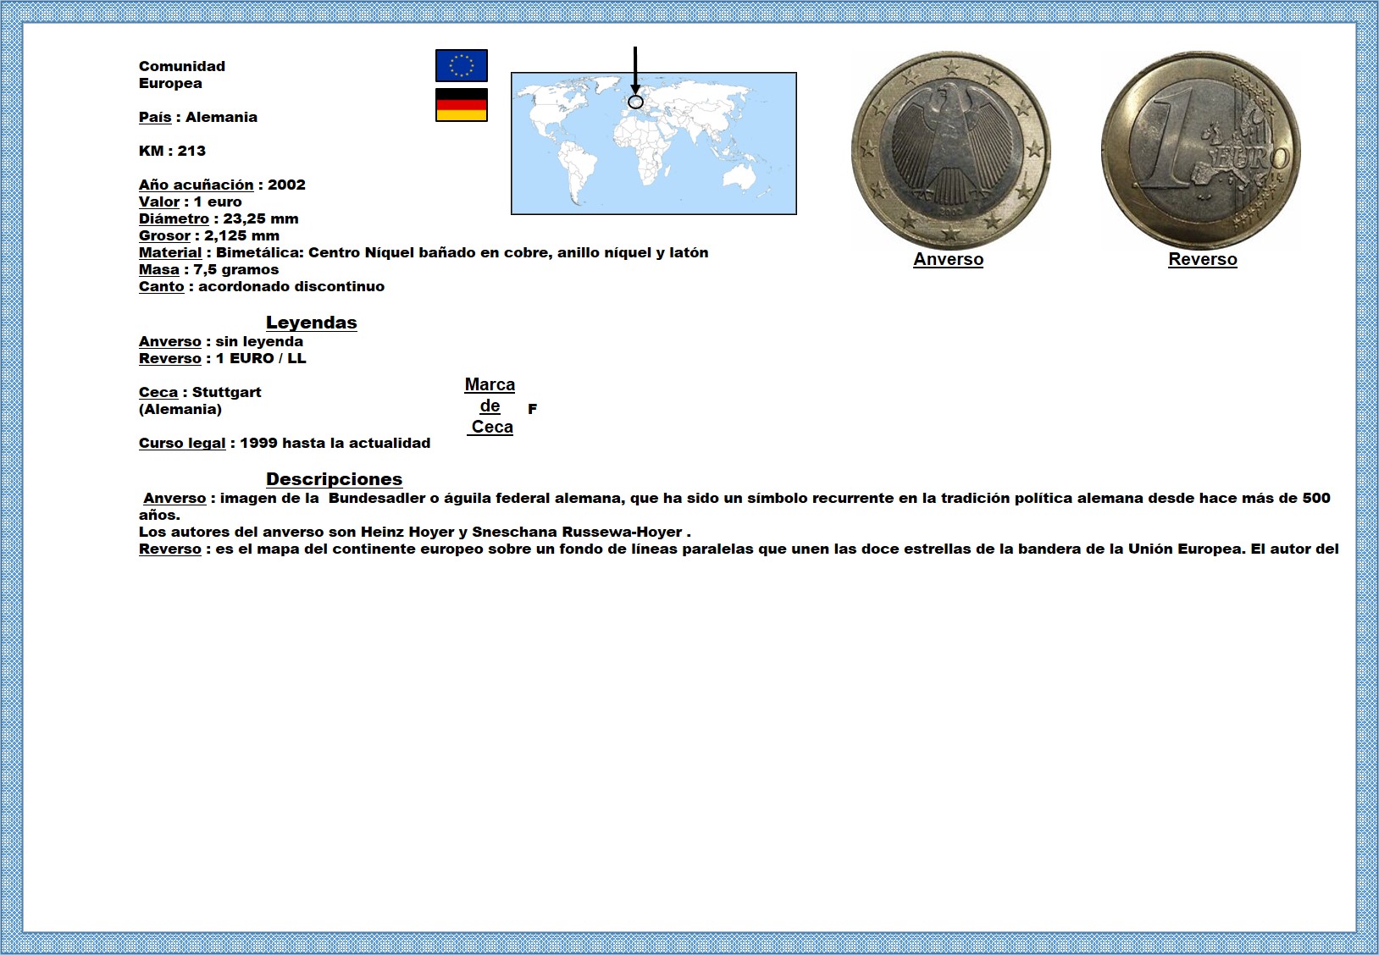Click the Anverso description mentioning Bundesadler
This screenshot has height=955, width=1379.
coord(734,506)
